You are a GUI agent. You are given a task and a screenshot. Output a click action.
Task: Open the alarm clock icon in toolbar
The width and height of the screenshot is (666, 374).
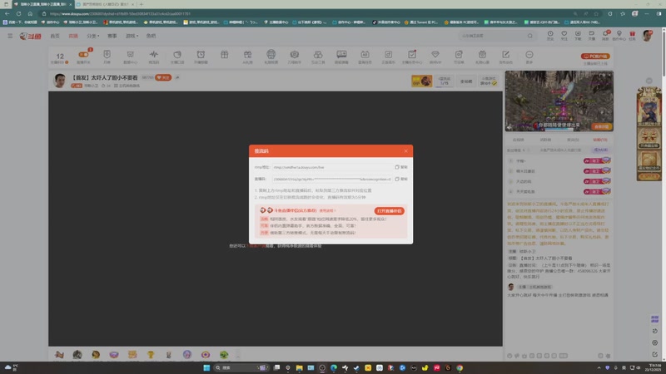[x=201, y=54]
